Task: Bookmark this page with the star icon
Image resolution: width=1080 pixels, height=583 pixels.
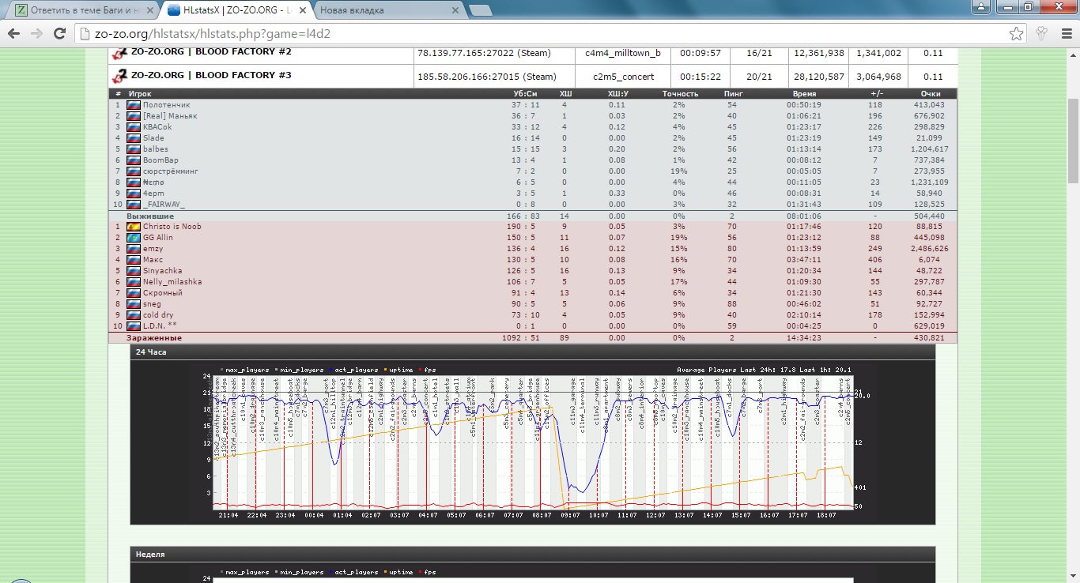Action: 1017,34
